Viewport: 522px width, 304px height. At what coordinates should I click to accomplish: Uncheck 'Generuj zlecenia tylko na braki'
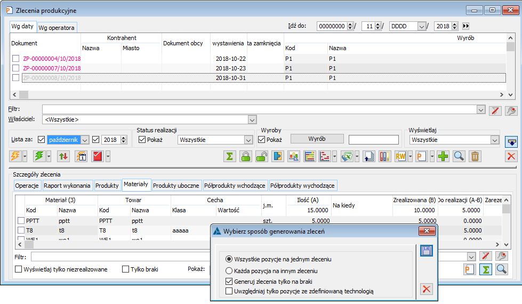229,281
